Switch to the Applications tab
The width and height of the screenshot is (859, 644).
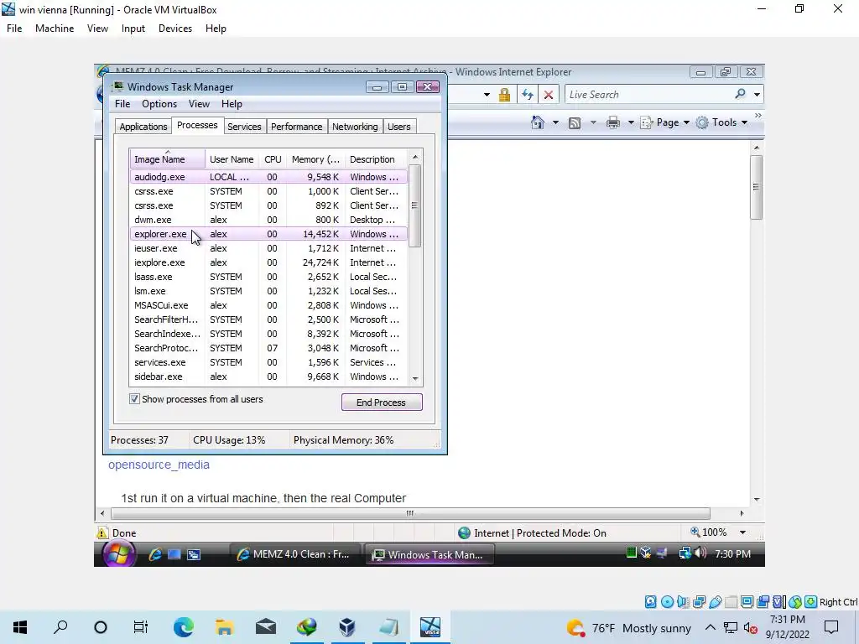[143, 127]
